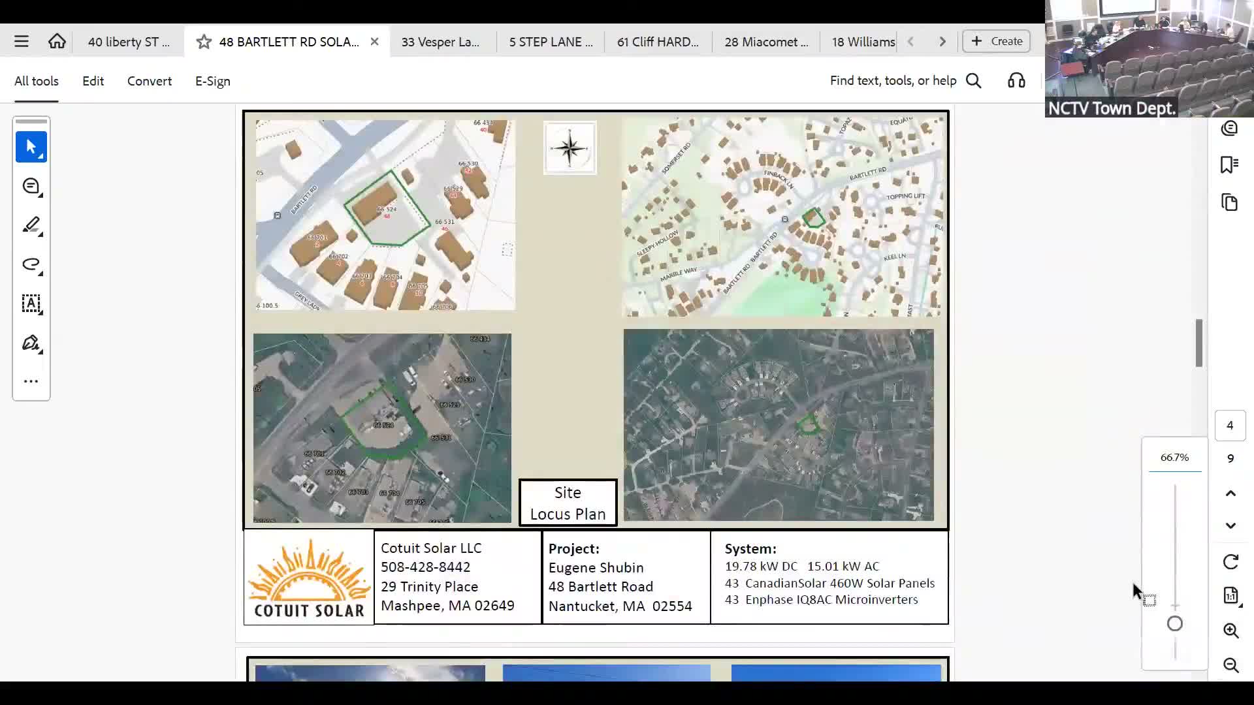
Task: Click the vertical document scrollbar thumb
Action: (1199, 343)
